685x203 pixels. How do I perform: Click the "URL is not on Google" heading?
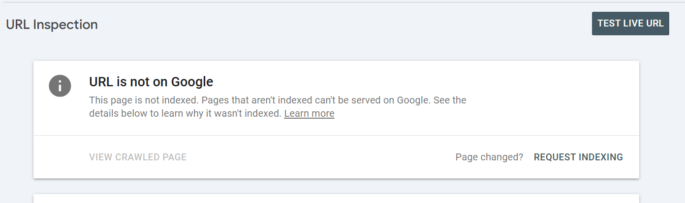point(151,81)
